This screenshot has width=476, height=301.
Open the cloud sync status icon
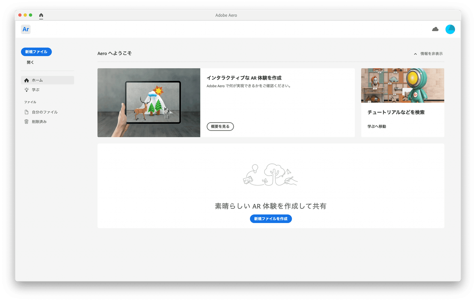pyautogui.click(x=435, y=29)
